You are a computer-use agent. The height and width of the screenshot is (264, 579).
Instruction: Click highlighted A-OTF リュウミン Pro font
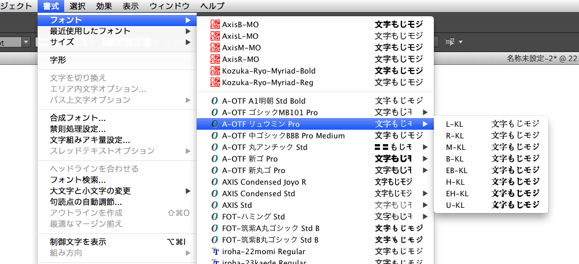[x=315, y=124]
